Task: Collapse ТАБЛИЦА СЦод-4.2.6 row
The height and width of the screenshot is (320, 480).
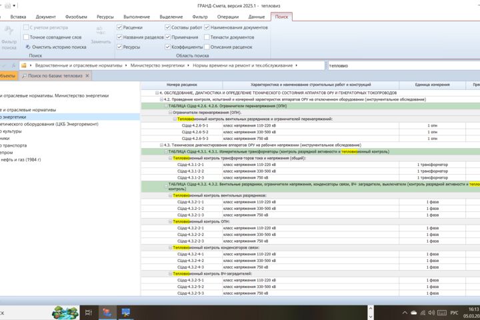Action: point(166,106)
